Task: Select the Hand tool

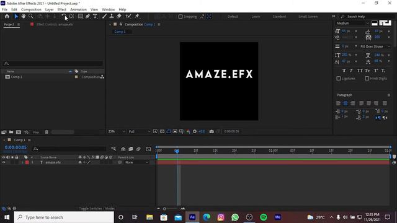Action: coord(24,17)
